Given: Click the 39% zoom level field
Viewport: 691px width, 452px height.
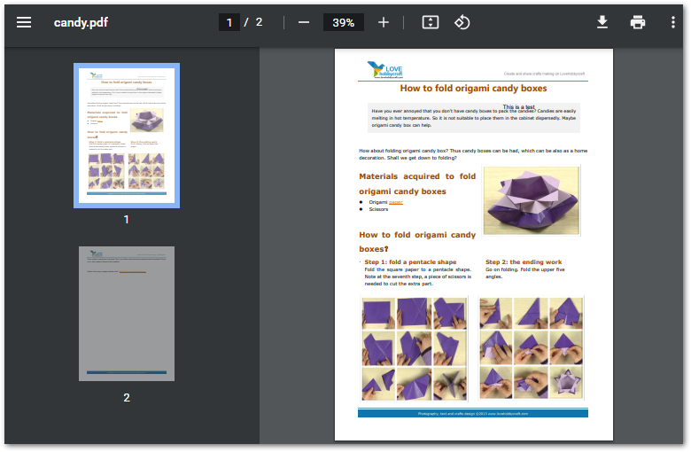Looking at the screenshot, I should [x=344, y=22].
